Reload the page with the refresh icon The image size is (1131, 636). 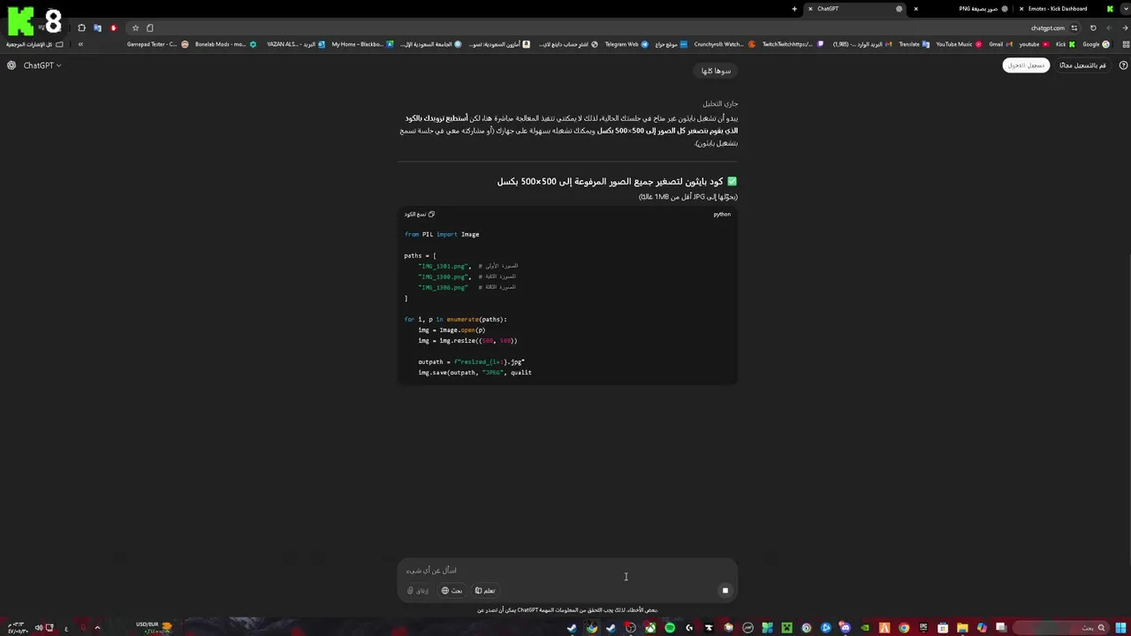(1093, 28)
